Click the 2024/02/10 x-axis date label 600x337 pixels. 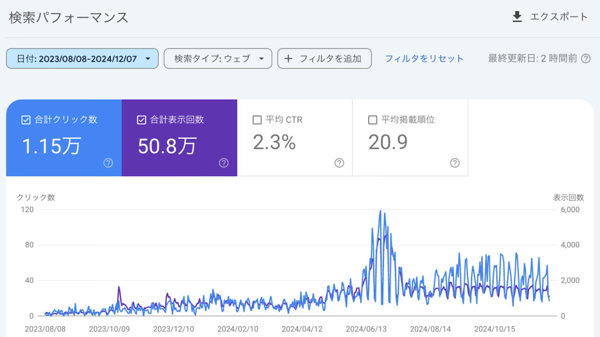[x=238, y=329]
